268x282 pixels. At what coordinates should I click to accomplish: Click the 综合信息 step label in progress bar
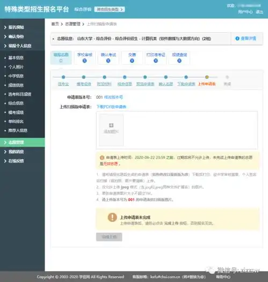click(x=125, y=84)
